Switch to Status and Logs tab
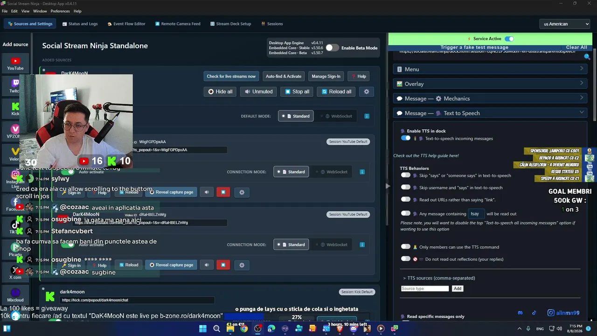Viewport: 597px width, 336px height. (x=80, y=24)
